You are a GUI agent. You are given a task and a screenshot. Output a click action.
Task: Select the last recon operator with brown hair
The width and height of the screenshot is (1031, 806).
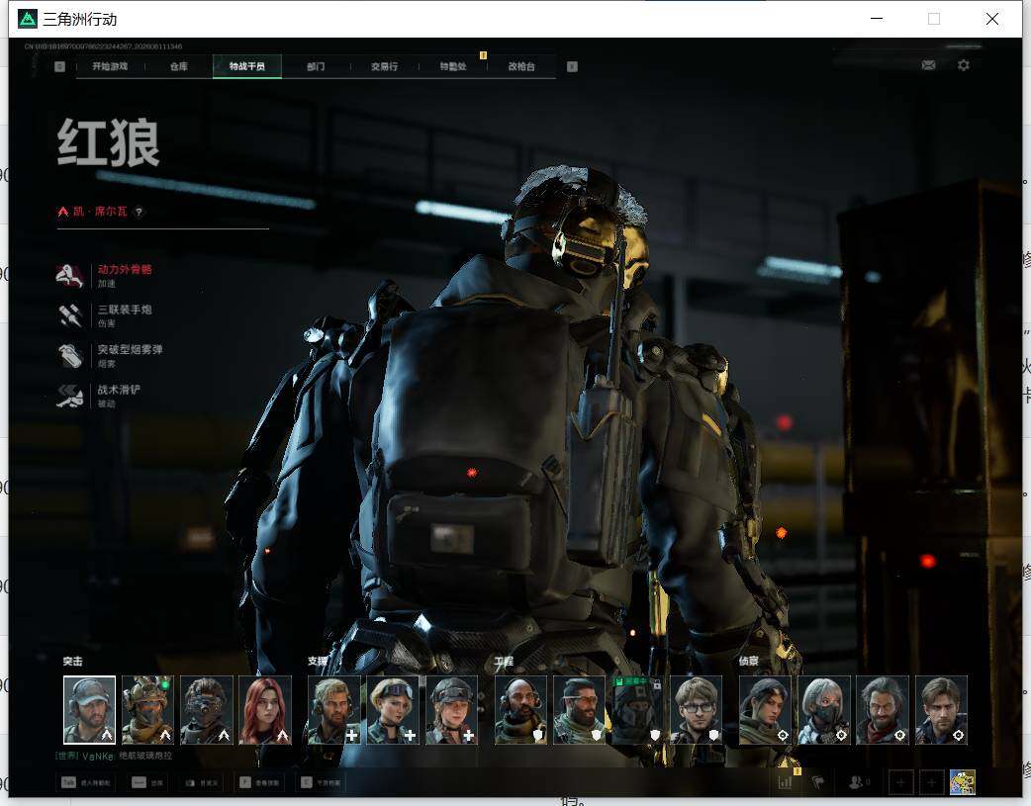(941, 710)
